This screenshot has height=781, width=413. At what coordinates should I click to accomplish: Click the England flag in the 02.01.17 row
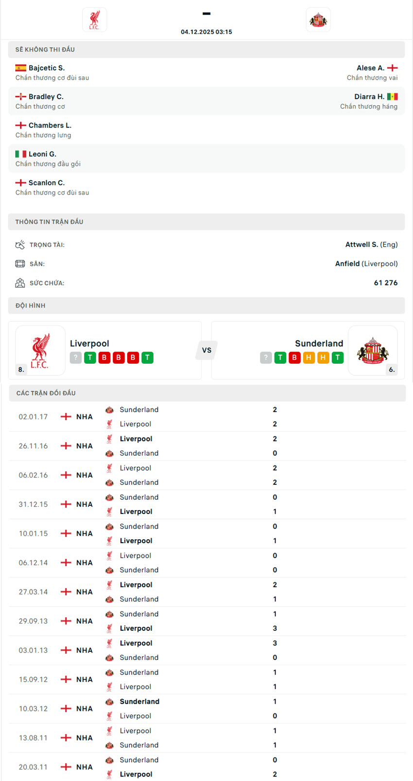[65, 417]
